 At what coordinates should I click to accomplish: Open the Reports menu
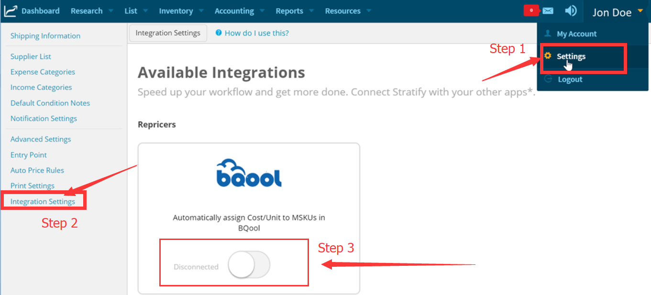289,11
